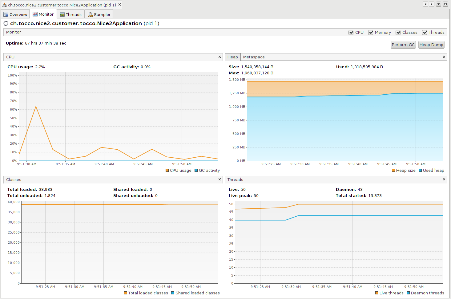Click the Shared loaded classes legend swatch
The height and width of the screenshot is (299, 451).
click(173, 293)
